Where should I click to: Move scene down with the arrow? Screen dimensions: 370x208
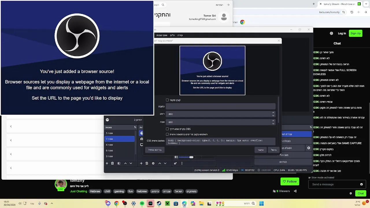(131, 163)
